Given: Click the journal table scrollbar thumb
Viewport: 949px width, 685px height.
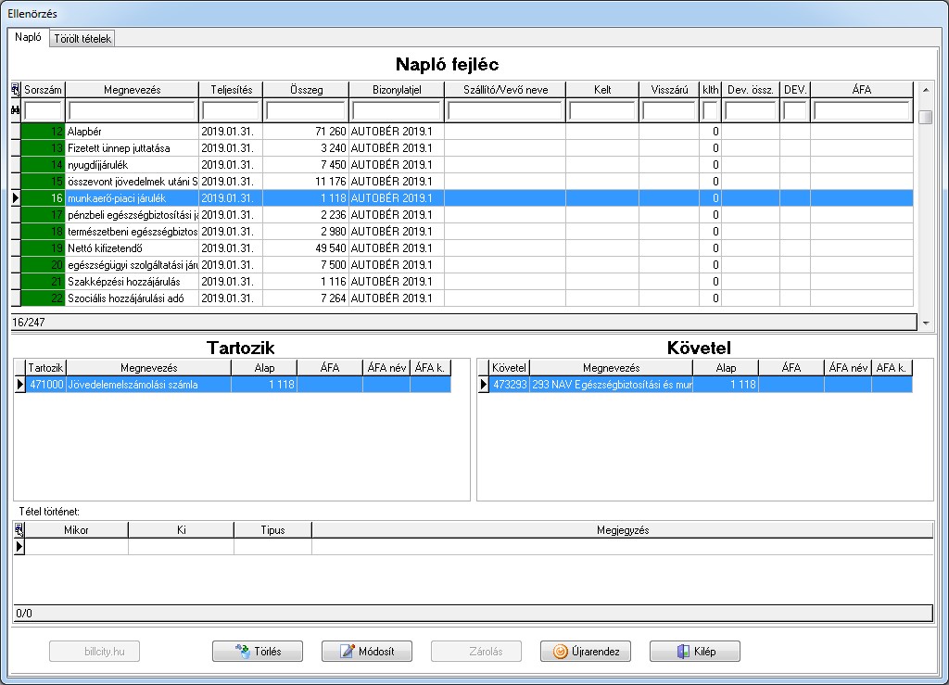Looking at the screenshot, I should (x=926, y=117).
